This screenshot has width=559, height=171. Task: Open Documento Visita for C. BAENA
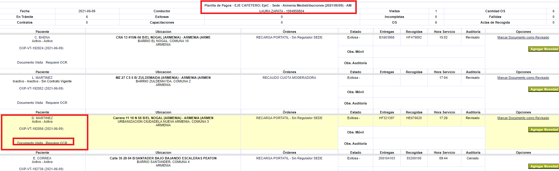point(30,63)
